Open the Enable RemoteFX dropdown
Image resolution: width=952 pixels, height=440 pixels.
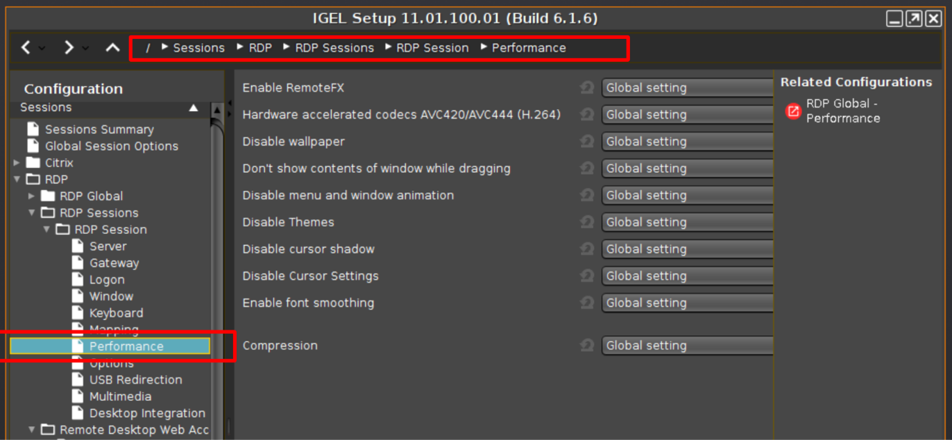point(687,87)
